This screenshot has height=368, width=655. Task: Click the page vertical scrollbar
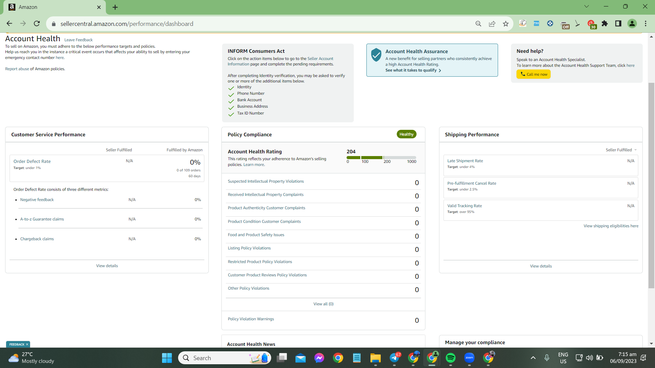point(652,186)
